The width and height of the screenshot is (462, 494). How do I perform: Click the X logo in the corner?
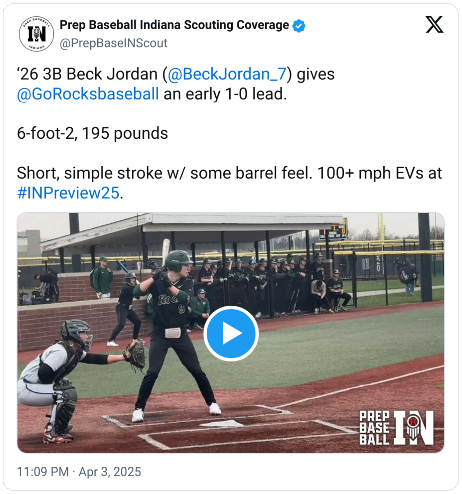coord(434,25)
